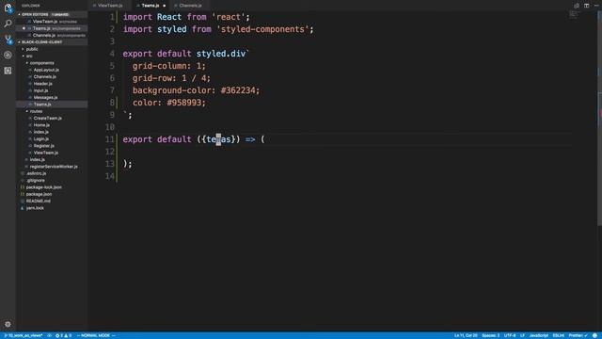Click git branch 10_work_on_views in status bar
The height and width of the screenshot is (339, 602).
point(24,335)
